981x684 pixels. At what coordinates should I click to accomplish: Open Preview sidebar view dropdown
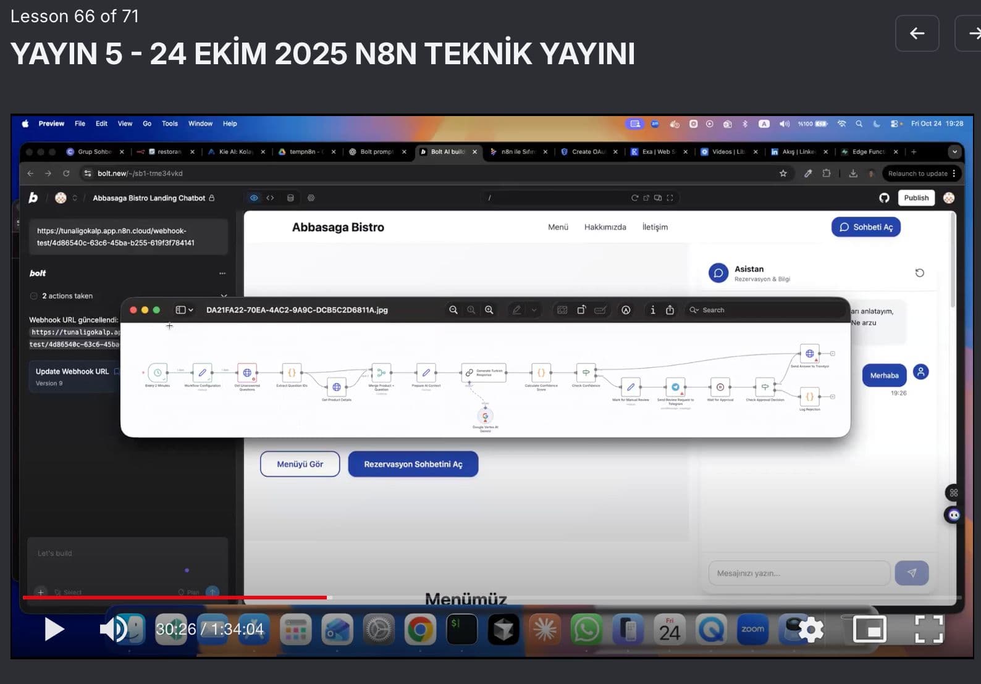[x=185, y=310]
